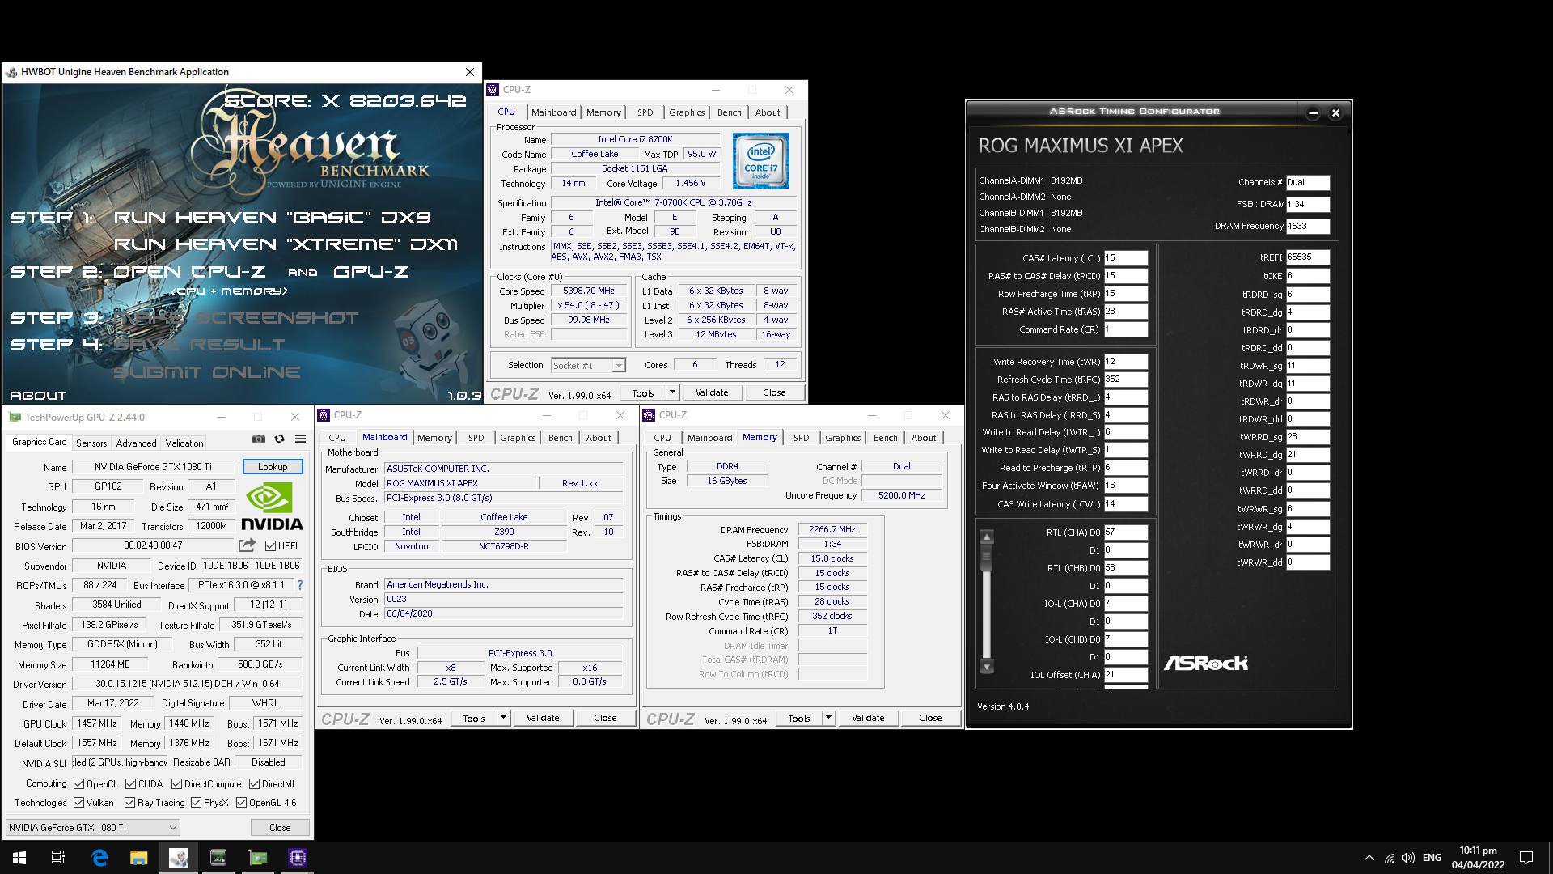Viewport: 1553px width, 874px height.
Task: Click the GPU-Z refresh icon
Action: click(x=280, y=439)
